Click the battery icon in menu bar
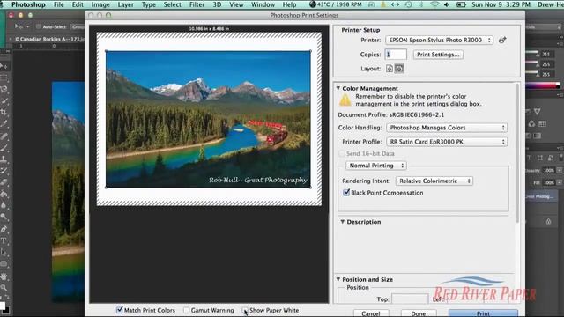 click(x=461, y=4)
